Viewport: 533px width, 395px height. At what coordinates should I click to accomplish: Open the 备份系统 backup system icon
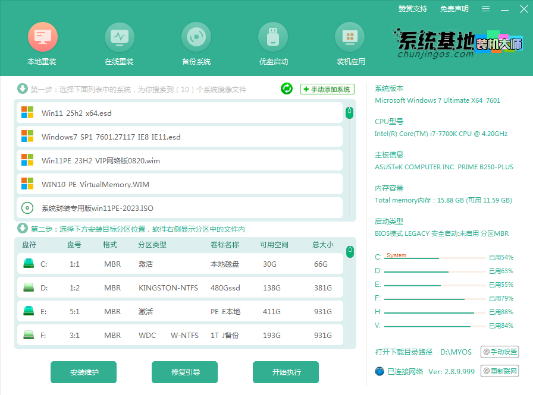pos(196,37)
